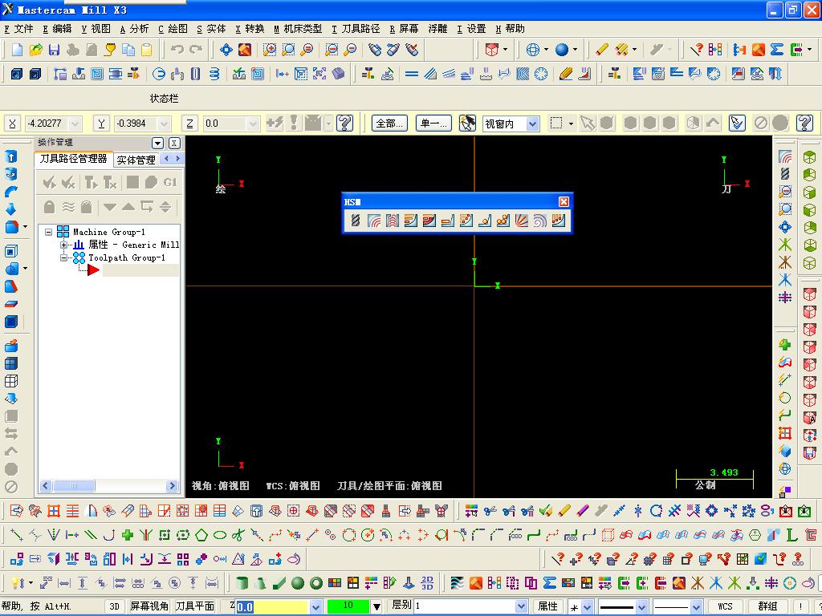This screenshot has height=616, width=822.
Task: Click the pentagon polygon icon
Action: (x=201, y=535)
